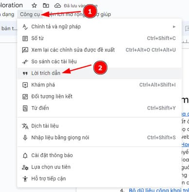The image size is (189, 192).
Task: Open Chính tả và ngữ pháp entry
Action: (x=99, y=27)
